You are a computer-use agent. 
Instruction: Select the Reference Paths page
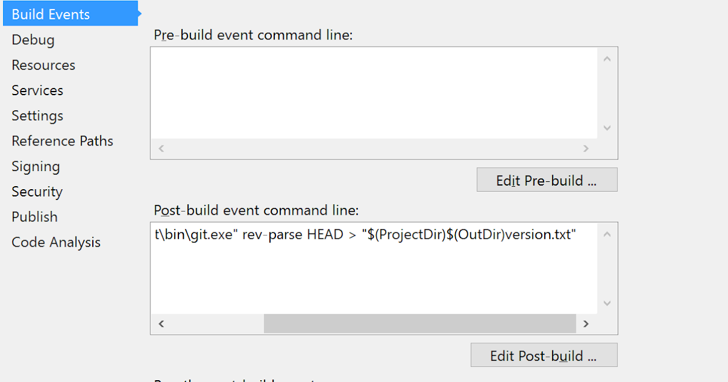(x=62, y=141)
